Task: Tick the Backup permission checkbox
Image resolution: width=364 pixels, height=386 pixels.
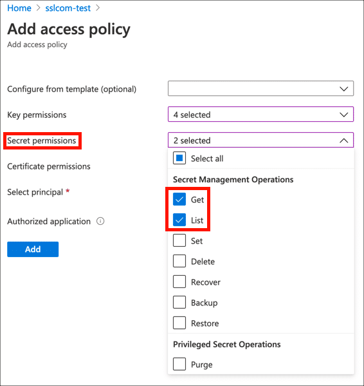Action: coord(179,302)
